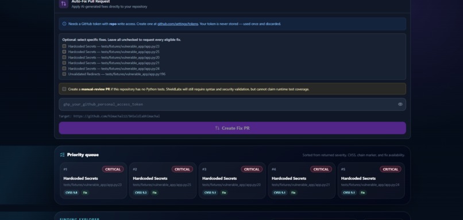The width and height of the screenshot is (463, 220).
Task: Check Hardcoded Secrets app.py:20 fix
Action: 64,57
